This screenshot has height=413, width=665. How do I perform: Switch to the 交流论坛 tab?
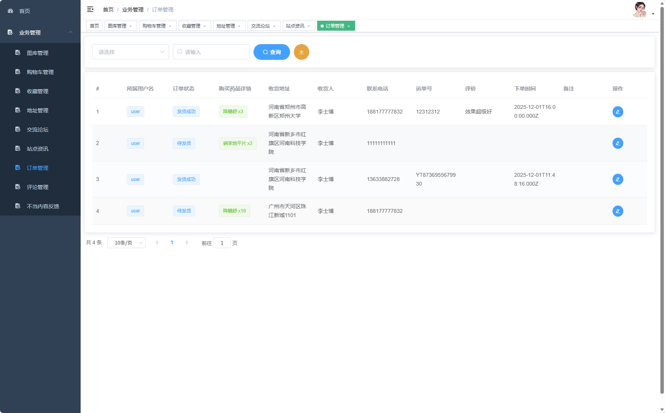[260, 26]
